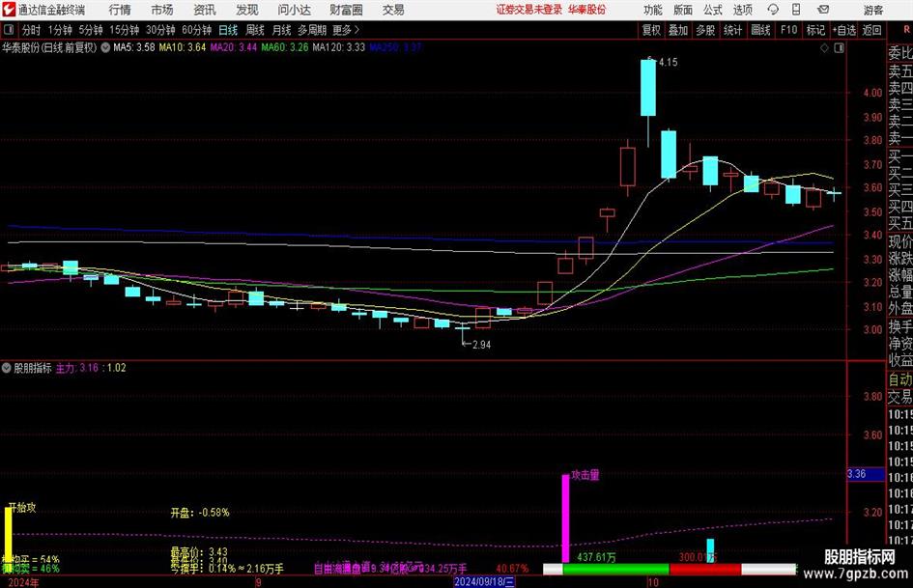Select the 日线 daily period
Screen dimensions: 913x588
point(228,30)
